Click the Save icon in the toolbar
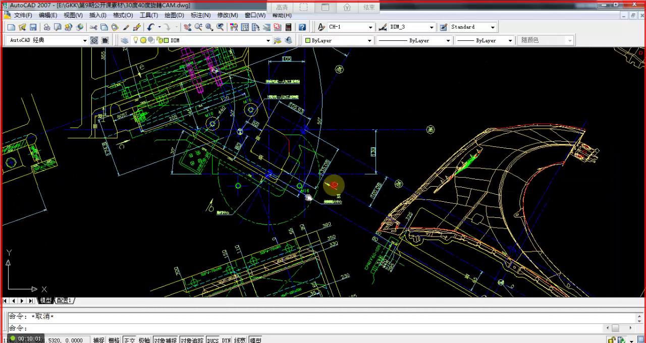 click(33, 27)
